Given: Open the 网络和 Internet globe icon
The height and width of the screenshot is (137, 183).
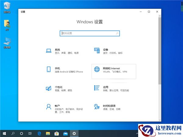Looking at the screenshot, I should click(97, 69).
